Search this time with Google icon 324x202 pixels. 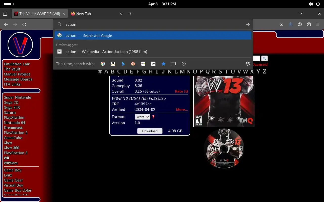(x=103, y=64)
